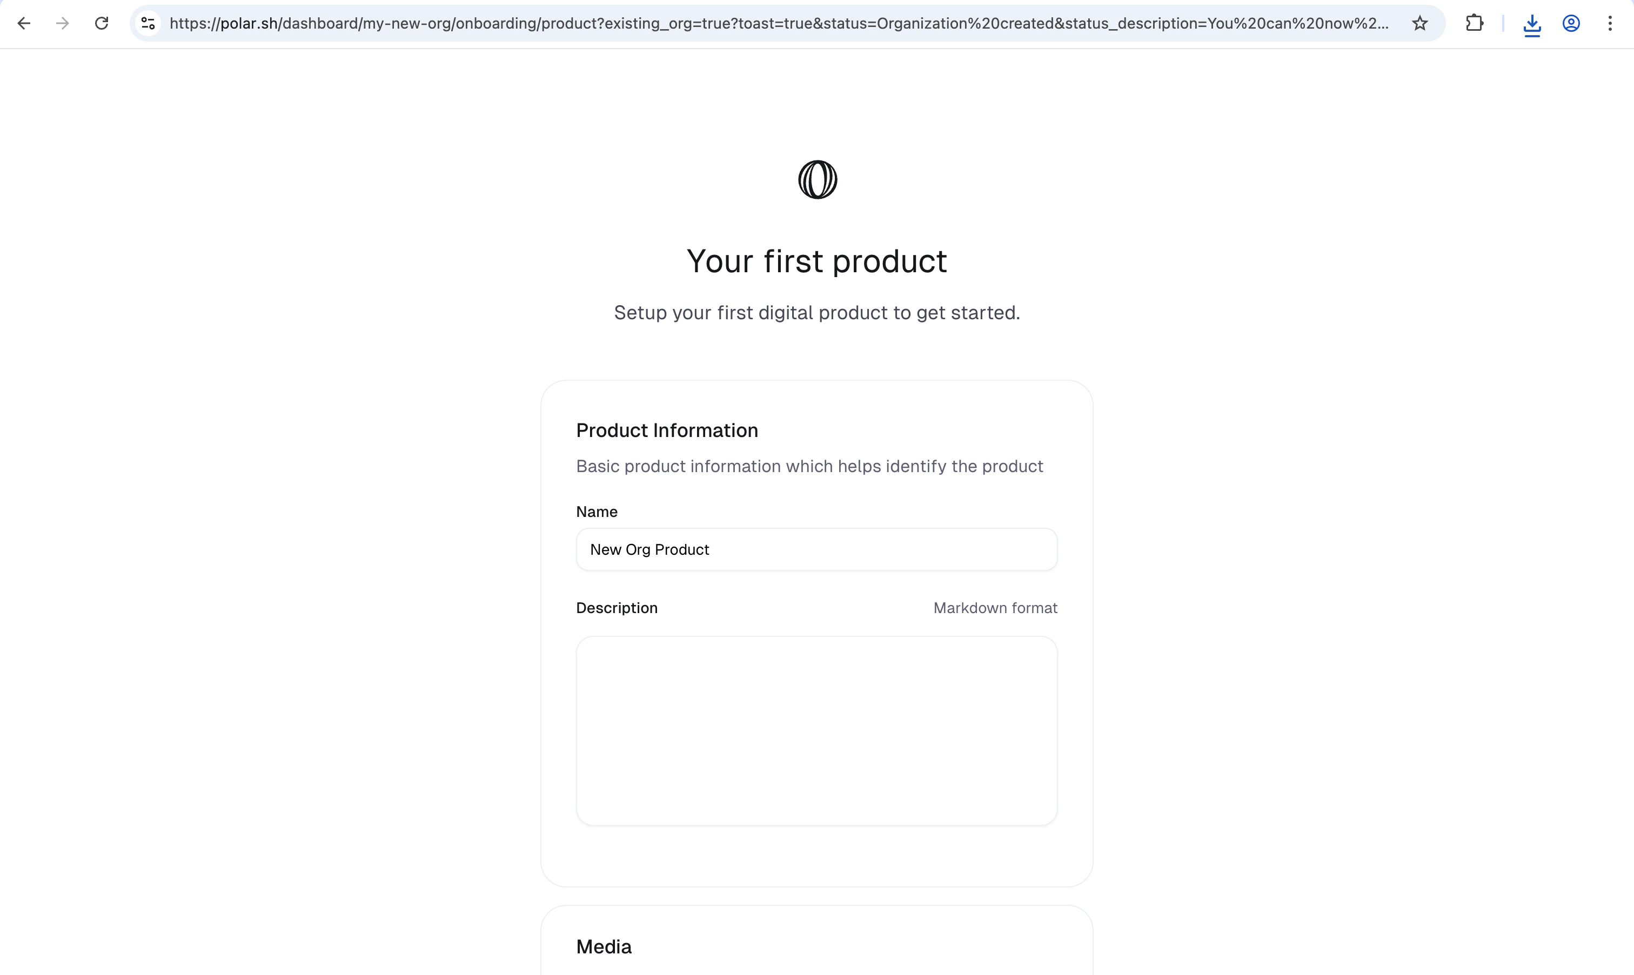Click the Media section heading
1634x975 pixels.
tap(604, 946)
